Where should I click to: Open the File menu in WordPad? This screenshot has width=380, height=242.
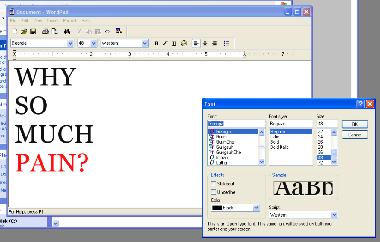(x=13, y=21)
